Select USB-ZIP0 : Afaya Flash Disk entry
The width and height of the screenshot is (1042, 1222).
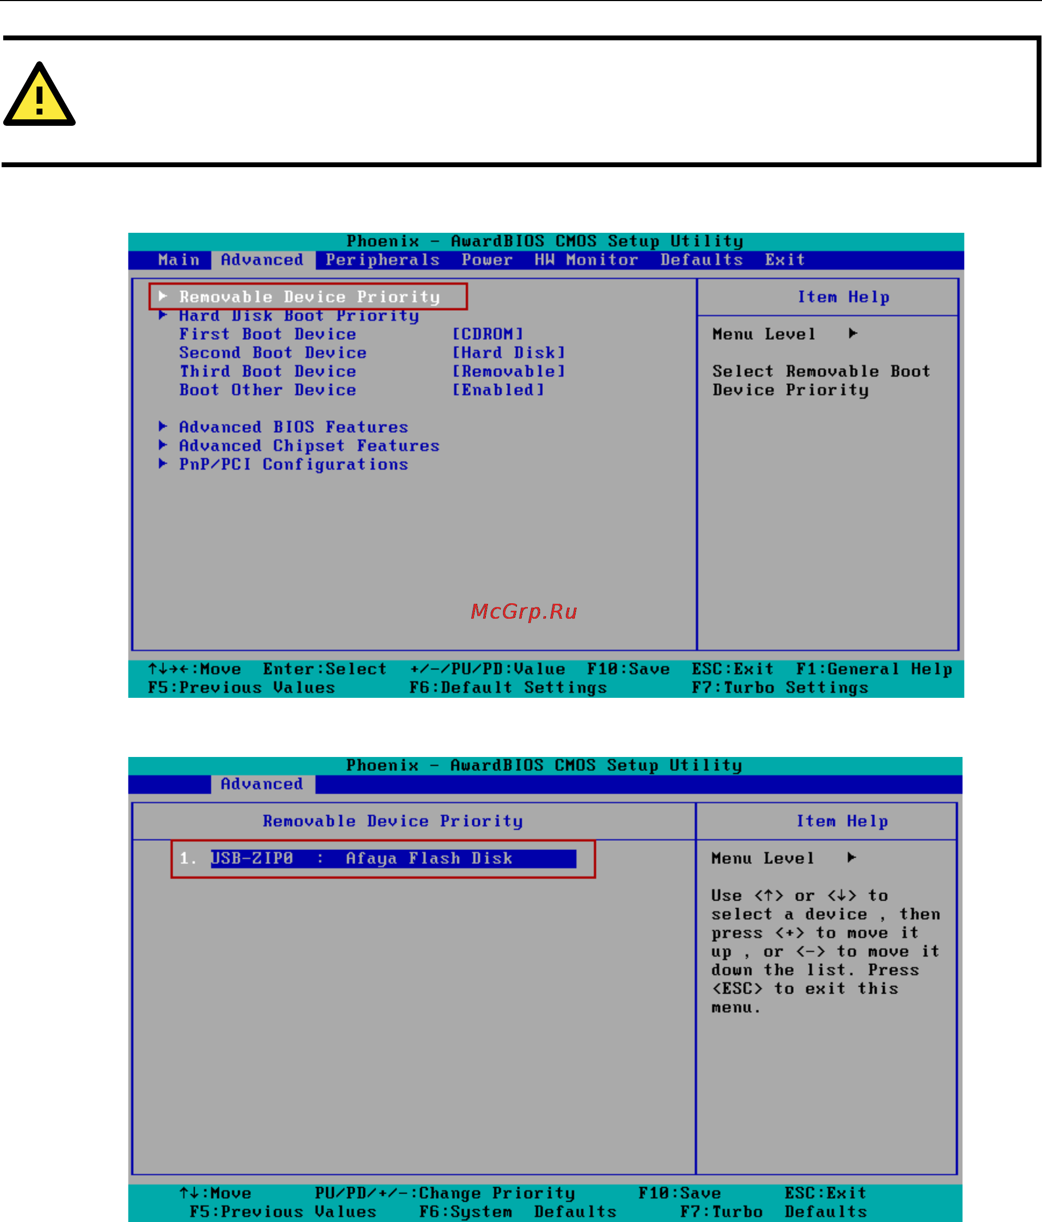coord(393,858)
